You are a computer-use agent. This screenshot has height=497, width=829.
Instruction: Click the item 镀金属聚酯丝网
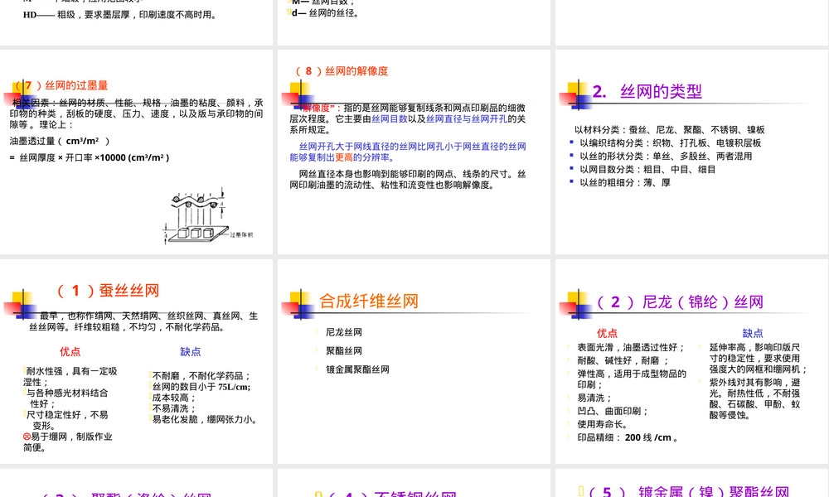357,369
